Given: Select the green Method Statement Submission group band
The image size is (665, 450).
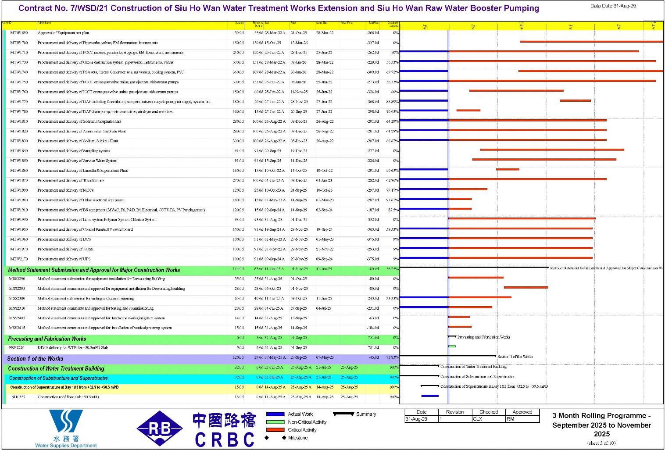Looking at the screenshot, I should pyautogui.click(x=201, y=270).
